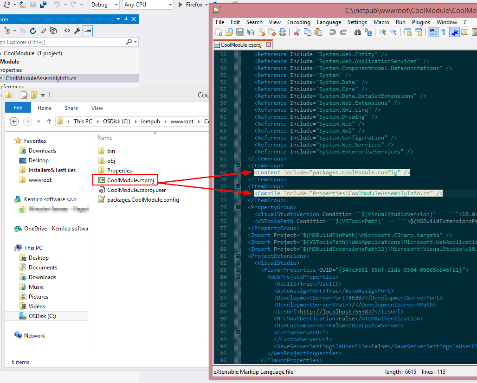Toggle Show Indent Guide icon
The image size is (477, 383).
point(454,32)
